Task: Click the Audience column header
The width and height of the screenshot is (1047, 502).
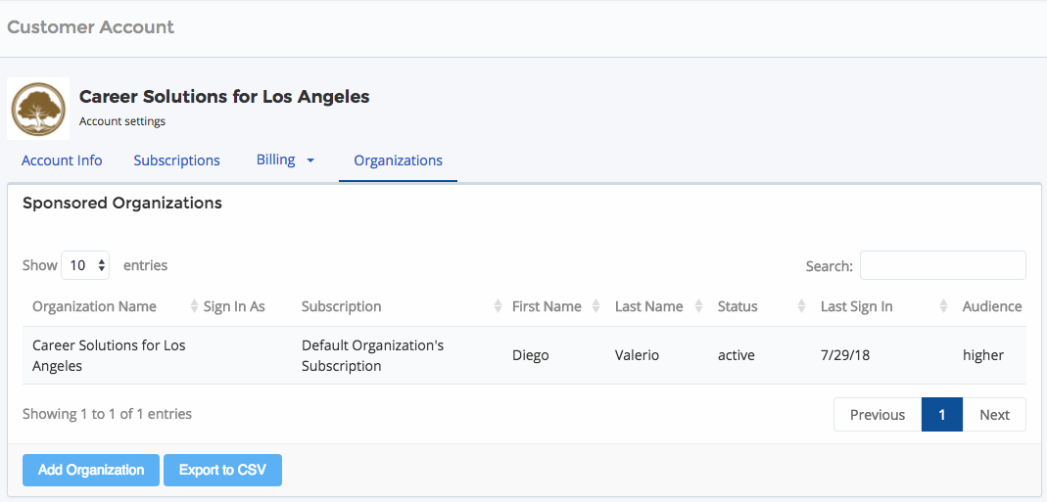Action: [x=991, y=306]
